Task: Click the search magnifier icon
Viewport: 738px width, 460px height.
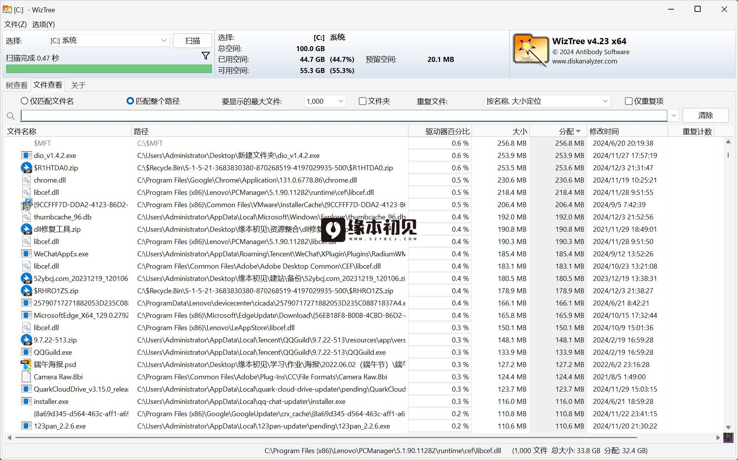Action: pos(11,116)
